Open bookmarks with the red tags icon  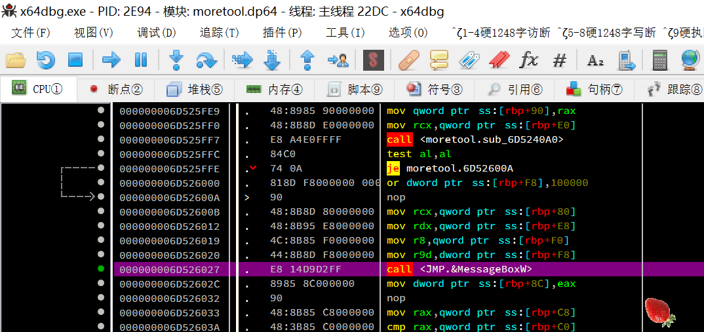click(x=499, y=60)
